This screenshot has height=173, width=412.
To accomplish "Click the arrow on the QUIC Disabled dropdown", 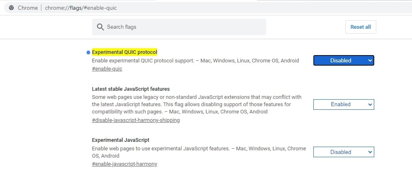I will 370,60.
